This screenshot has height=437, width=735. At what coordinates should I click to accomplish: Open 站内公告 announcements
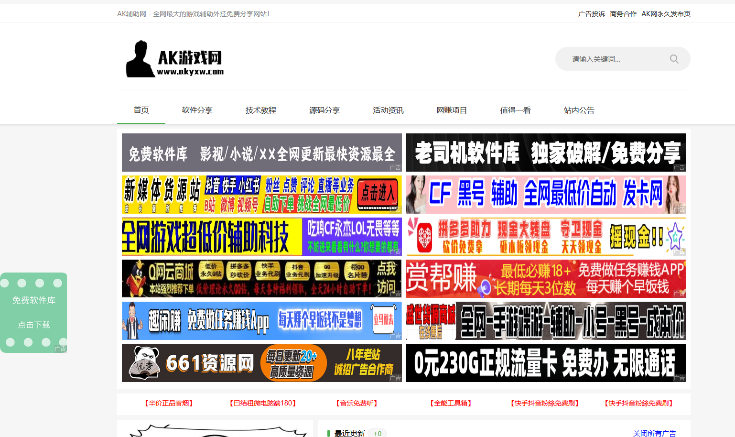[579, 110]
